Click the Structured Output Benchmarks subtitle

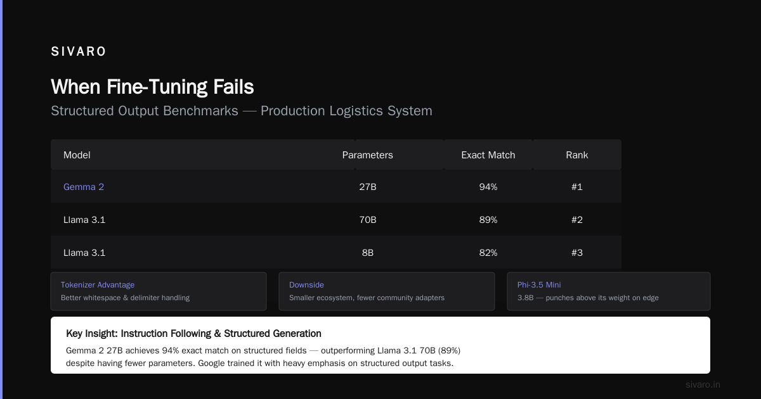[x=242, y=111]
